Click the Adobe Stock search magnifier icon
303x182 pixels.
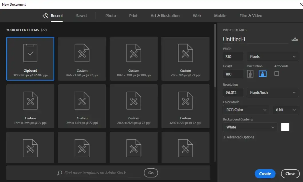click(59, 173)
